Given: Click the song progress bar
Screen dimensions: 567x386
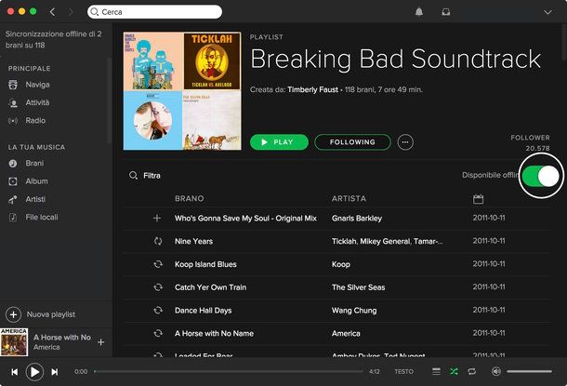Looking at the screenshot, I should pos(229,371).
